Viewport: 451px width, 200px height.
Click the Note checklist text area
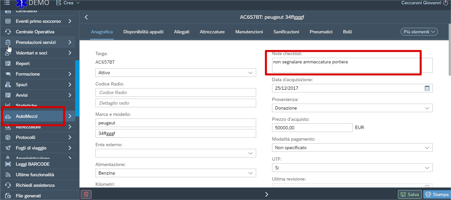point(352,65)
